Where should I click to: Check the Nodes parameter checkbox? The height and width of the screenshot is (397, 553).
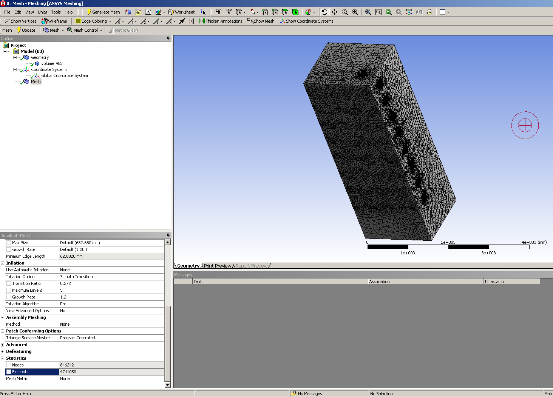[9, 365]
